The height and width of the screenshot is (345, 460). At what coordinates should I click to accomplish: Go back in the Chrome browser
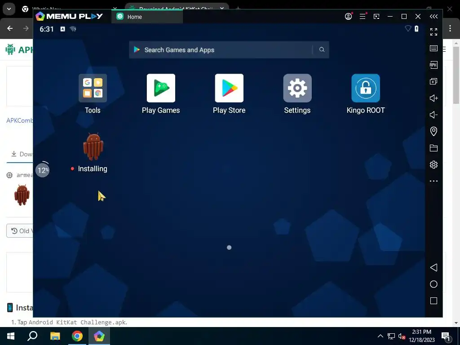pos(10,28)
